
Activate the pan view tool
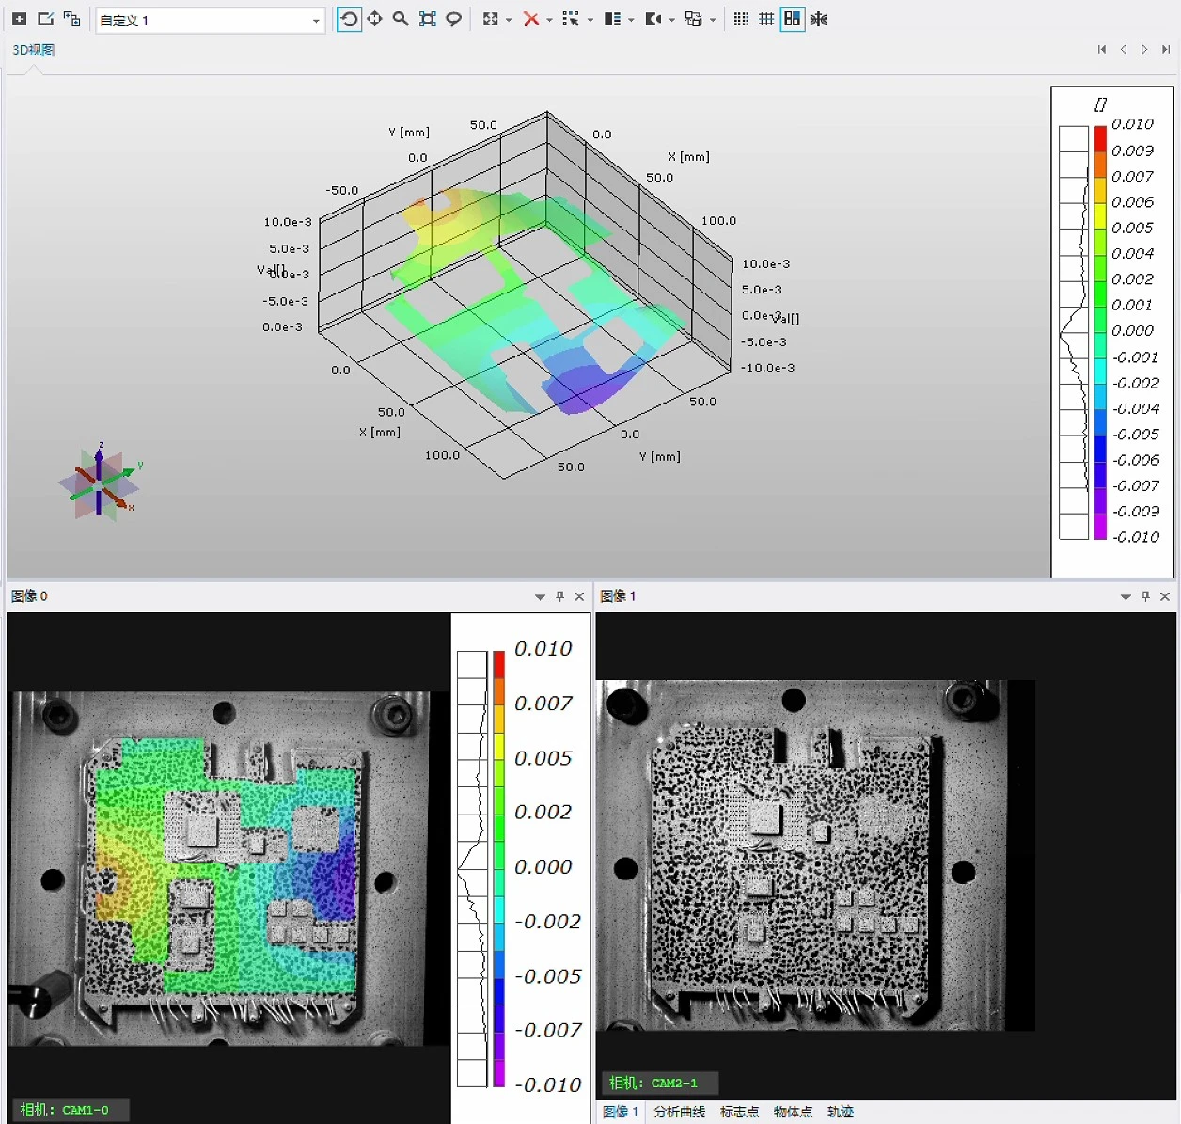(x=374, y=20)
